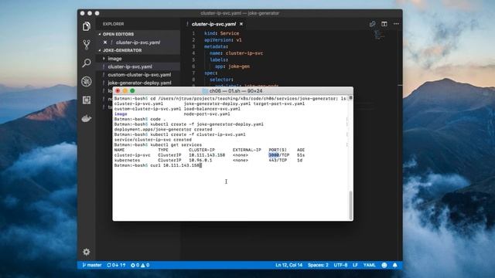Click Ln 12, Col 14 position indicator

coord(288,265)
